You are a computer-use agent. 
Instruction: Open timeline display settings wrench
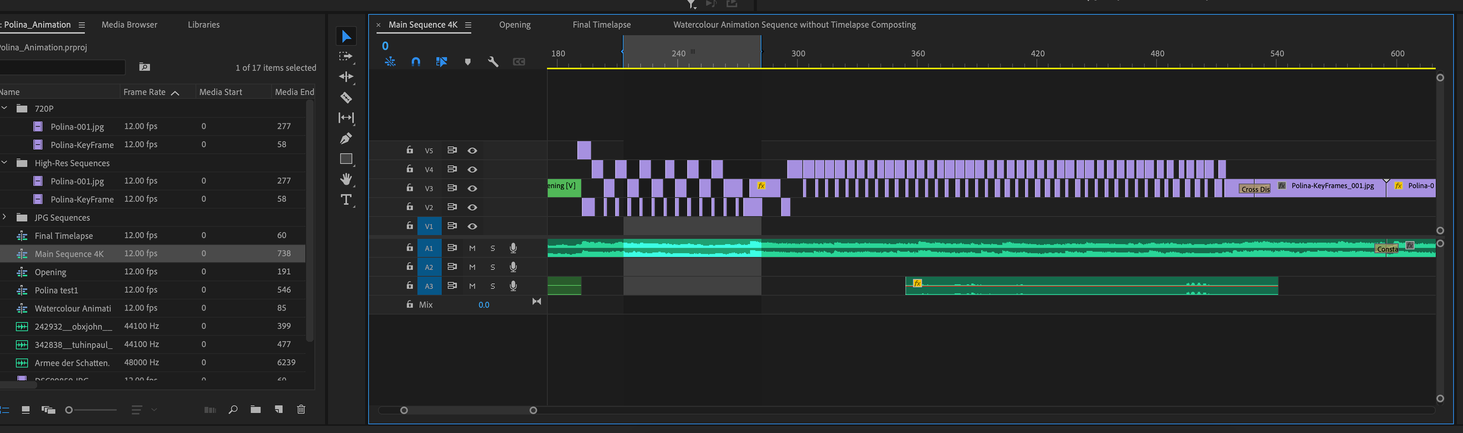click(x=493, y=62)
